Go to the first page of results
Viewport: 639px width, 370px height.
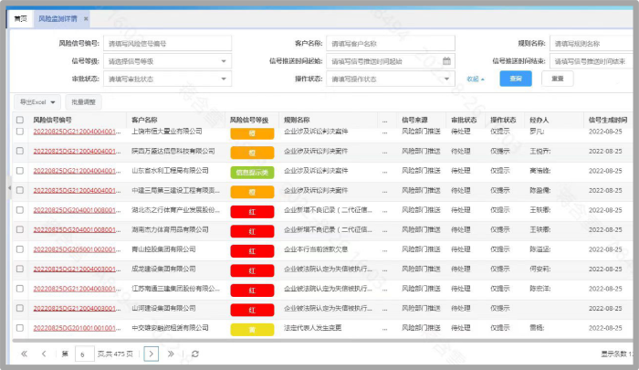pyautogui.click(x=23, y=354)
